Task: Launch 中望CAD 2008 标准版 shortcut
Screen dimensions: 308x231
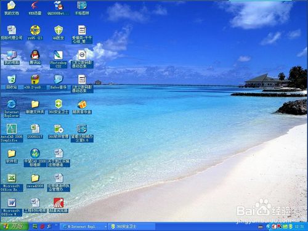Action: click(x=35, y=158)
